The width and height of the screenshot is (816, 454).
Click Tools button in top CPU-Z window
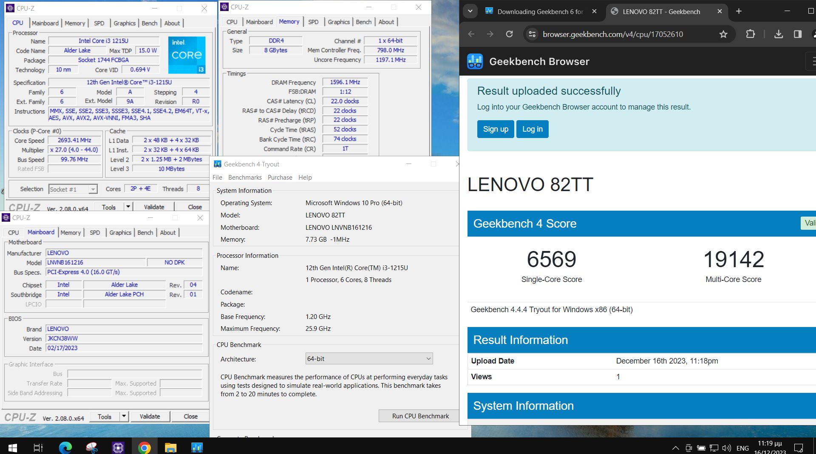pos(109,207)
